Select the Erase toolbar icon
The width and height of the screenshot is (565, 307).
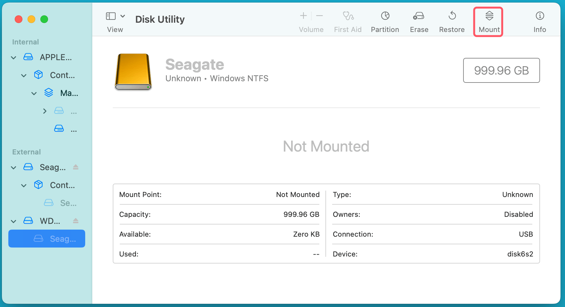pos(419,20)
